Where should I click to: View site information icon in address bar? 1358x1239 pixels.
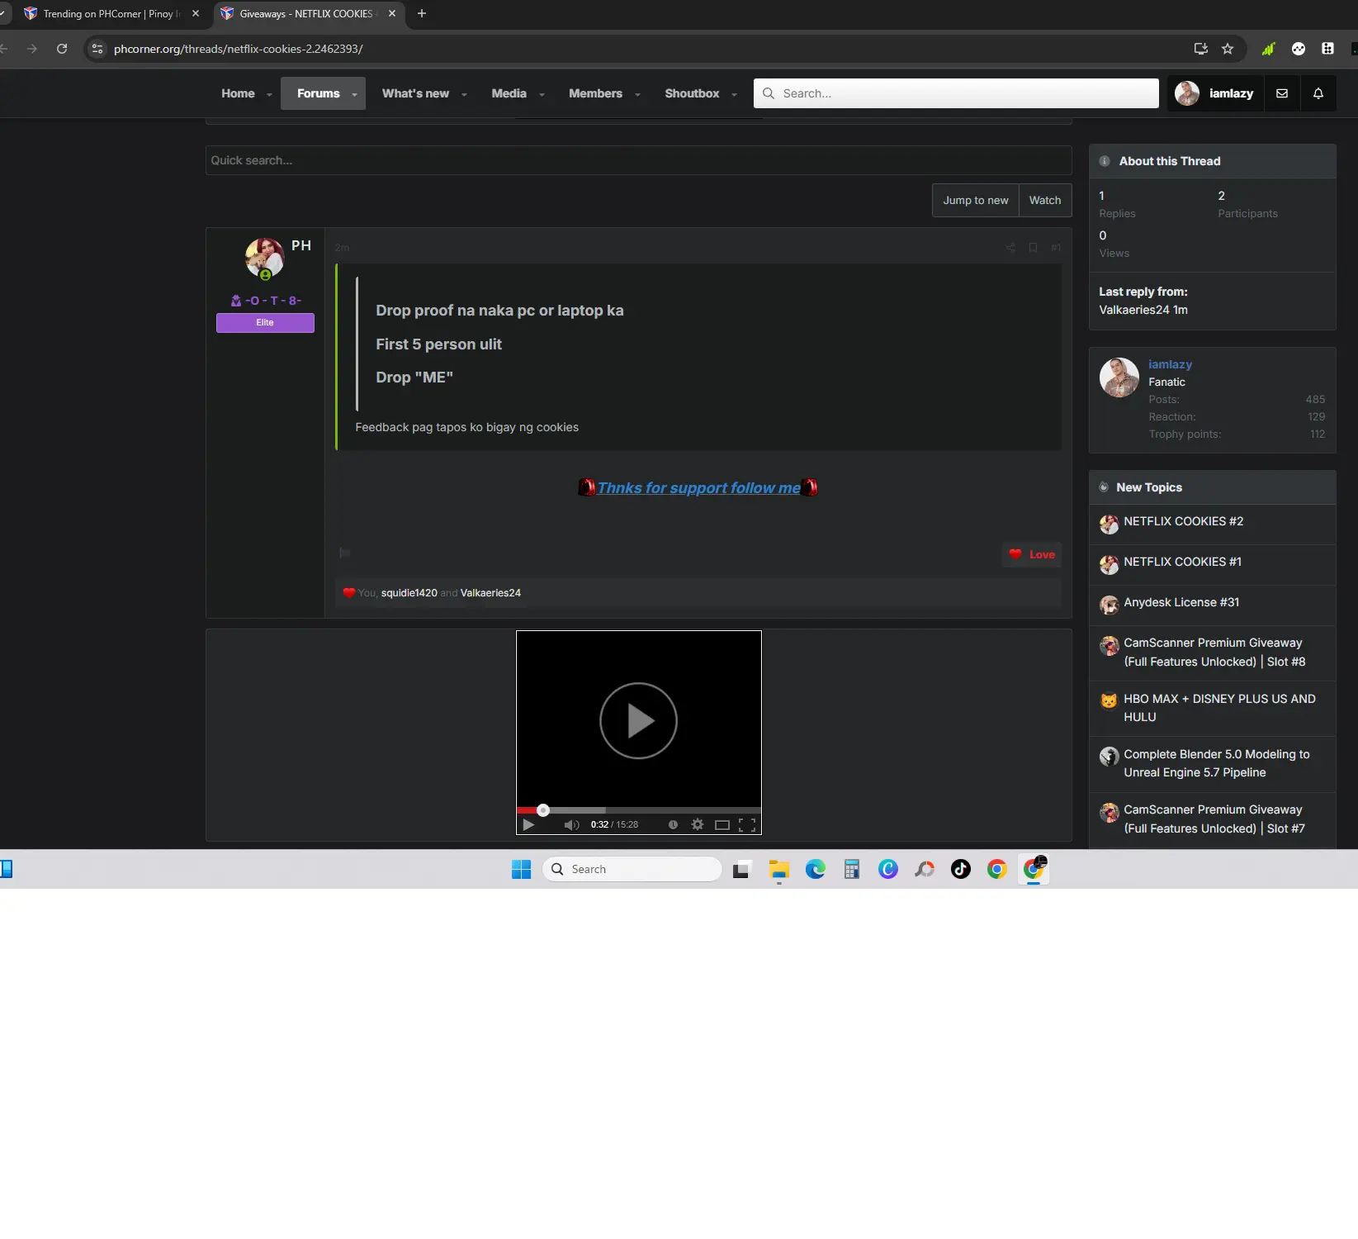pyautogui.click(x=97, y=49)
